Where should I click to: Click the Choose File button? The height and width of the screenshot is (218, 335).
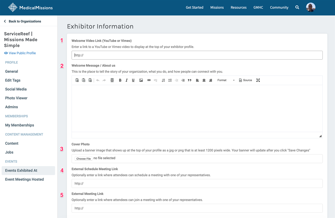point(84,159)
